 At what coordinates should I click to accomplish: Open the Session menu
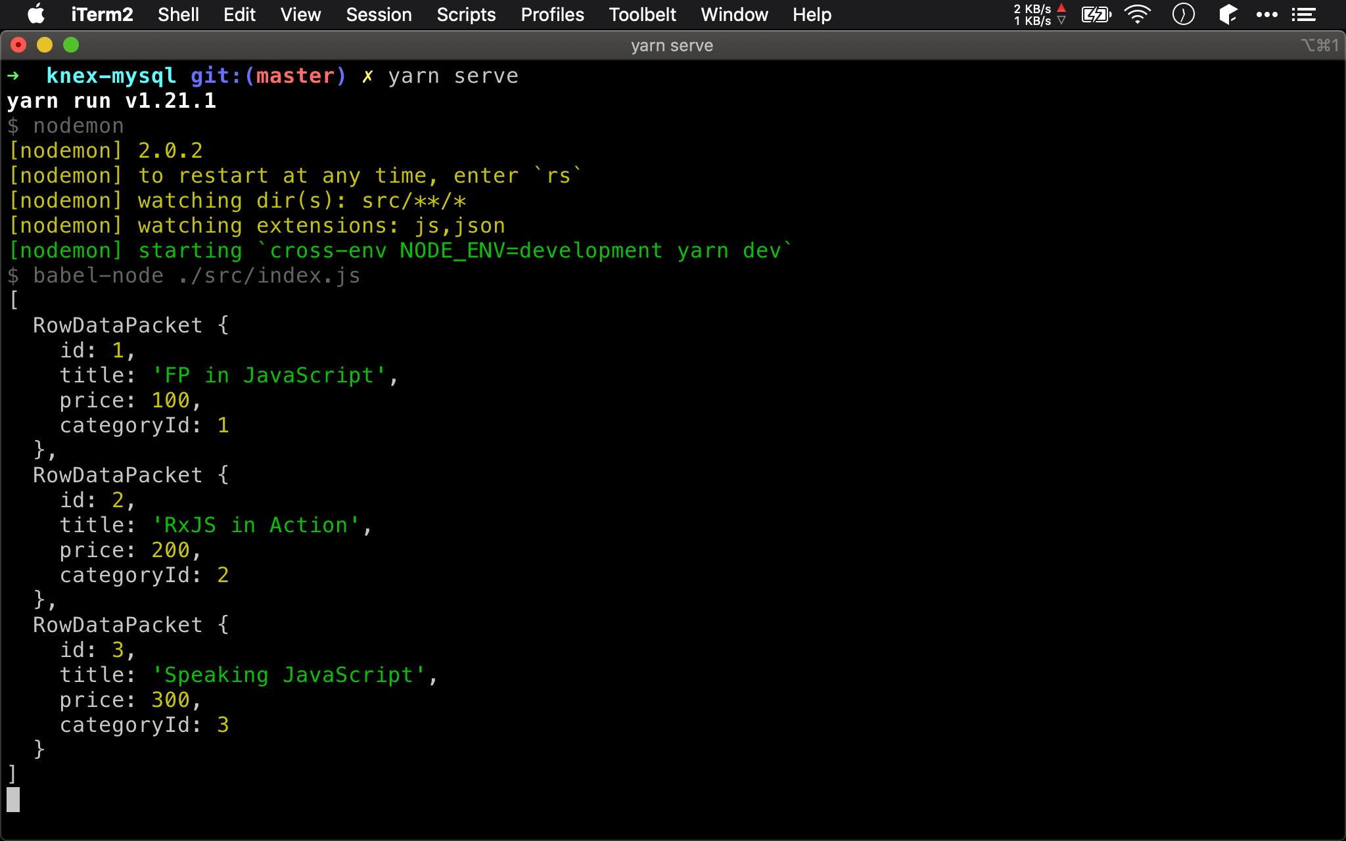click(379, 14)
